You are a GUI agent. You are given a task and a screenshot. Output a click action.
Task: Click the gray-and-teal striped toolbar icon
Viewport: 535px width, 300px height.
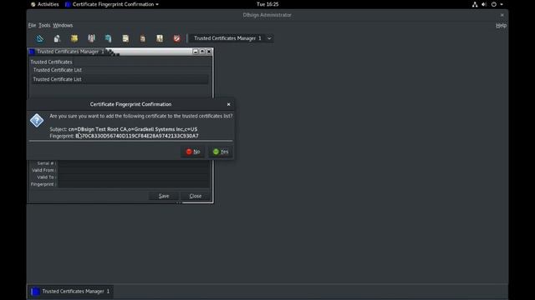[91, 38]
